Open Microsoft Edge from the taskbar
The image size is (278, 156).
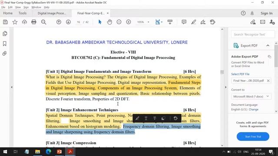point(48,152)
